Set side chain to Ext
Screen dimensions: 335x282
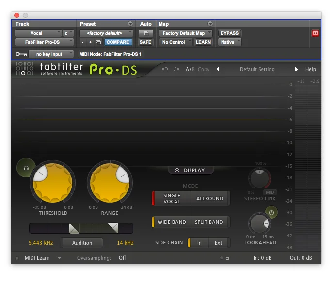[219, 243]
